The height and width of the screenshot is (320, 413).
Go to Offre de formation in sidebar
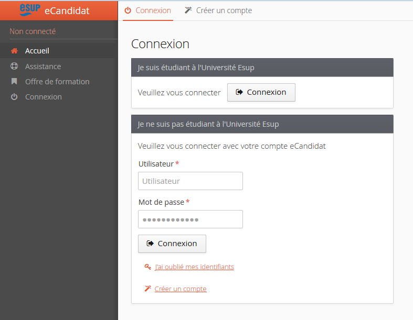click(x=57, y=82)
